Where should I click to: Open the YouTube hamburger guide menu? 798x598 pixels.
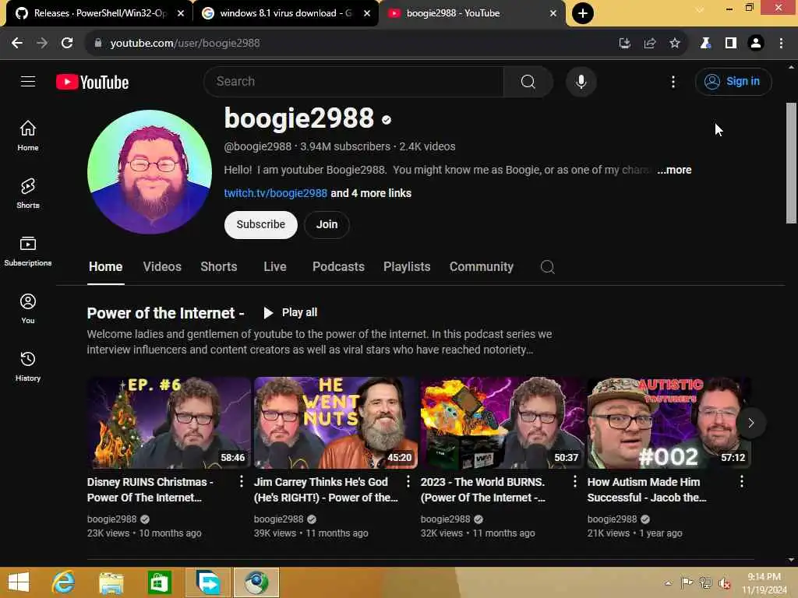tap(28, 81)
